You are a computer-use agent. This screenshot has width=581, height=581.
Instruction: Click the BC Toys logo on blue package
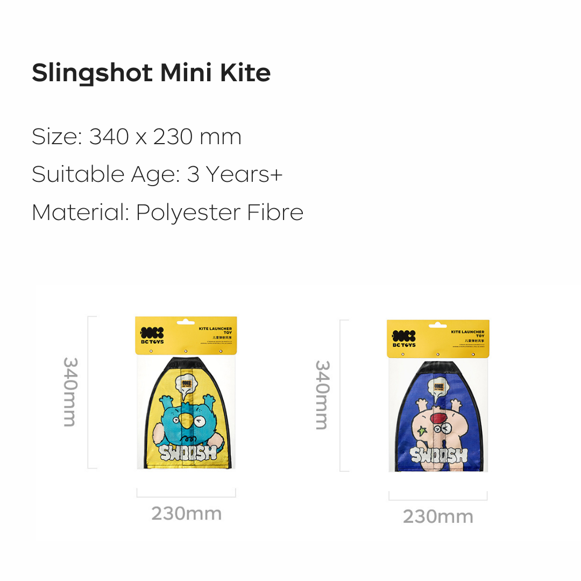point(404,339)
